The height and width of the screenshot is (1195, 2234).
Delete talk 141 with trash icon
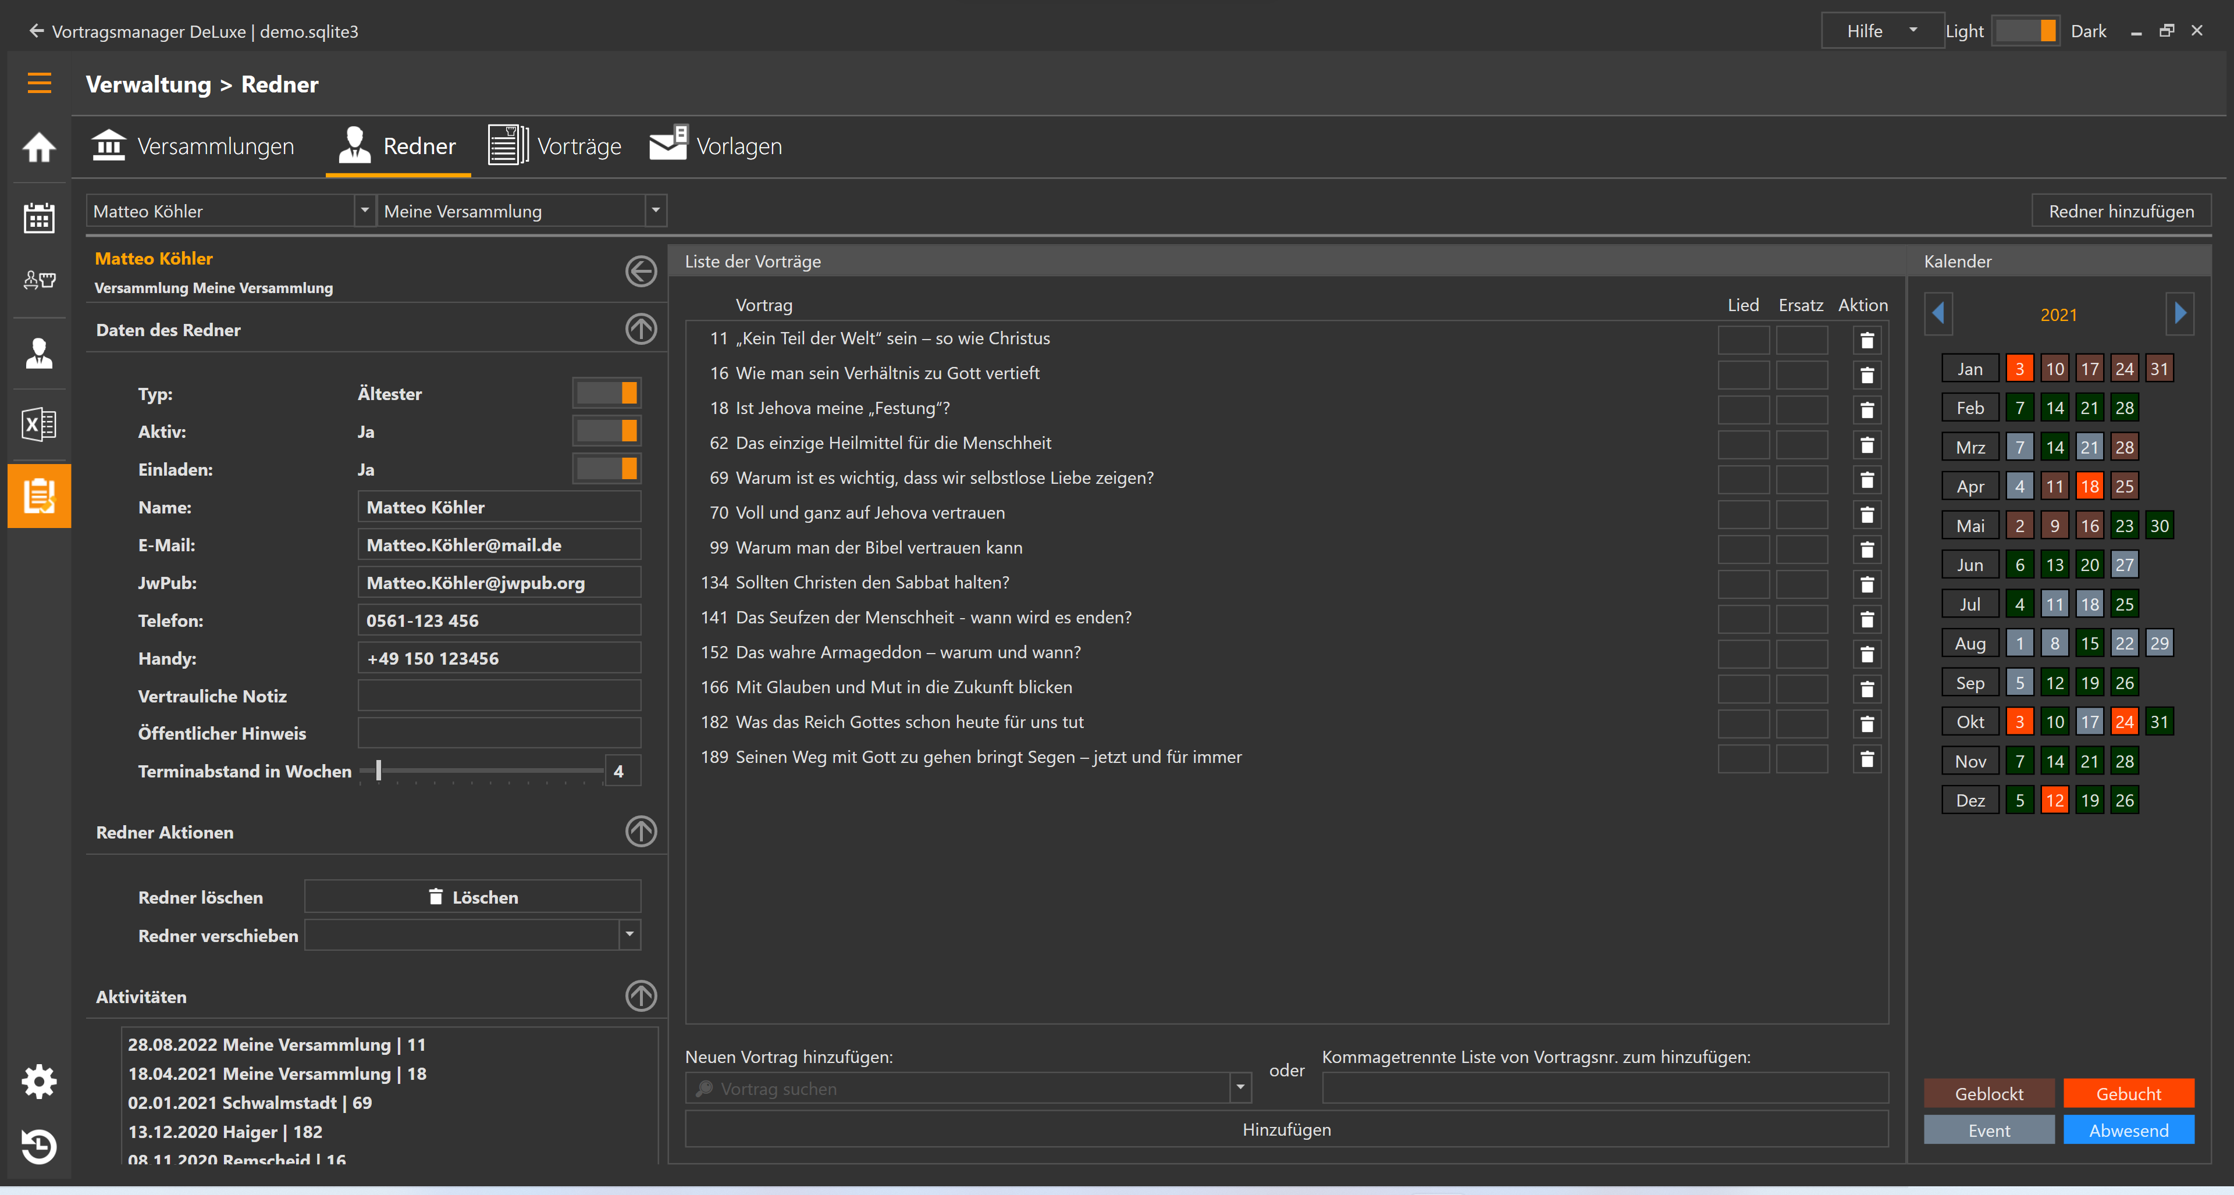click(1867, 619)
